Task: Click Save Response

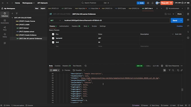Action: coord(172,66)
